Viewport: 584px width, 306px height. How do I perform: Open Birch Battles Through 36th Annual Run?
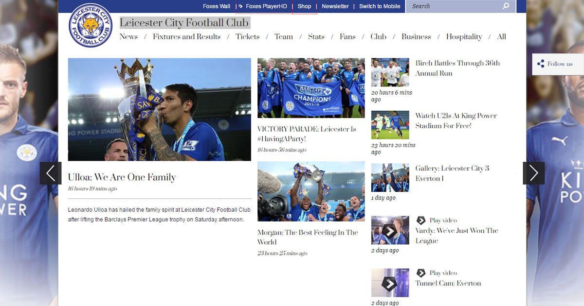click(x=457, y=68)
